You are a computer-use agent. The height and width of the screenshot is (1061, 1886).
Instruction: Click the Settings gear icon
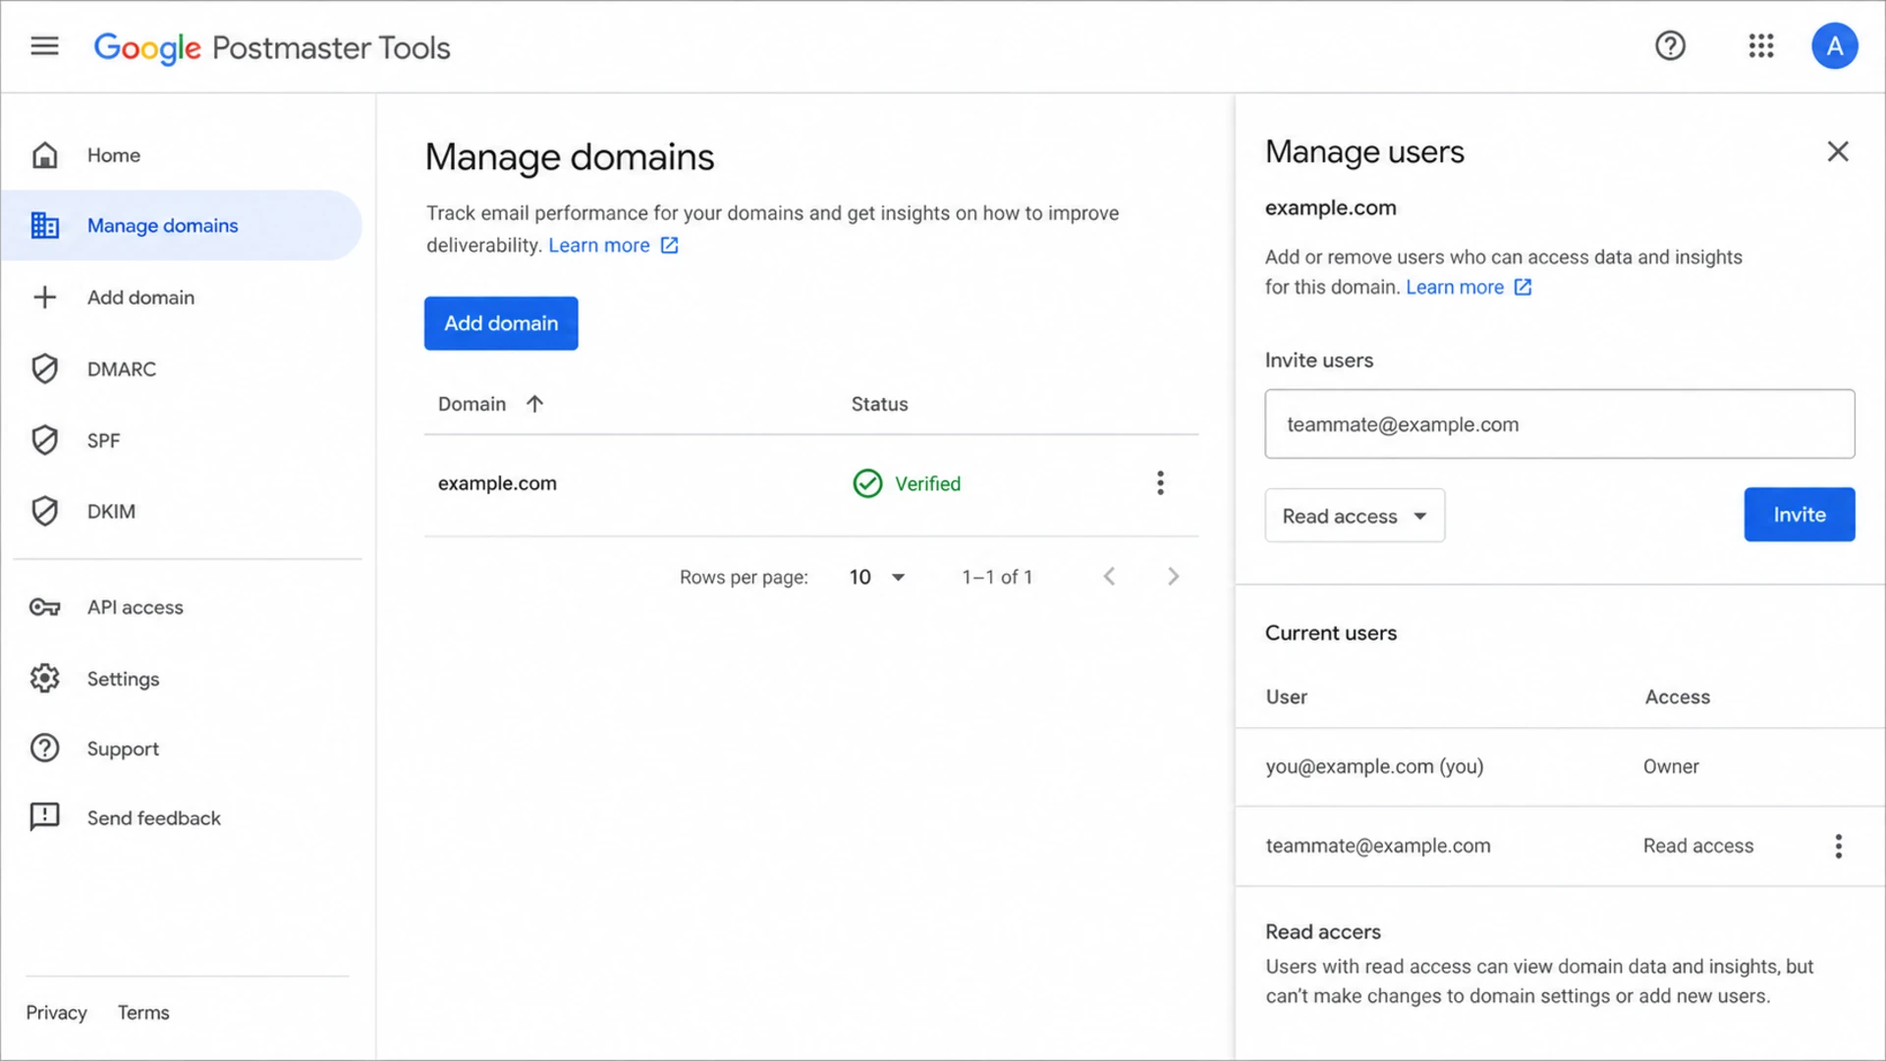pos(45,679)
